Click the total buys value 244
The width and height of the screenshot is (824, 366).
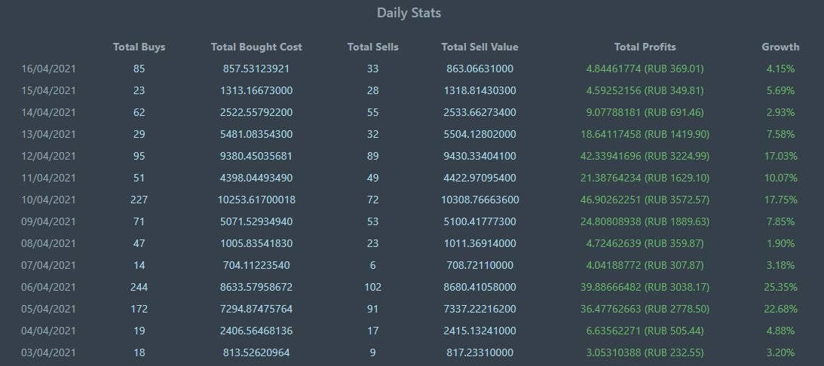(x=139, y=287)
